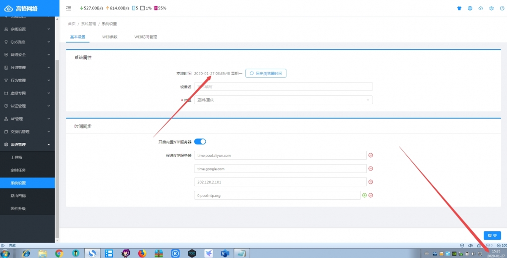Screen dimensions: 507x258
Task: Expand AP管理 chevron in sidebar
Action: click(49, 119)
